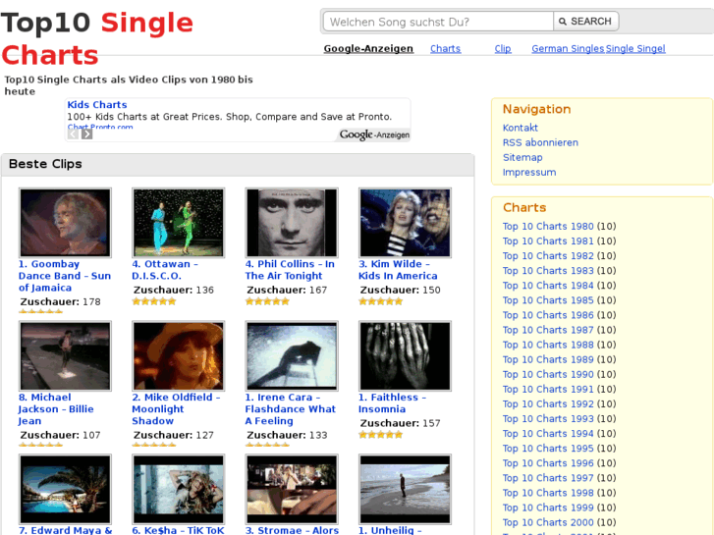Open Top 10 Charts 1985

[x=548, y=300]
